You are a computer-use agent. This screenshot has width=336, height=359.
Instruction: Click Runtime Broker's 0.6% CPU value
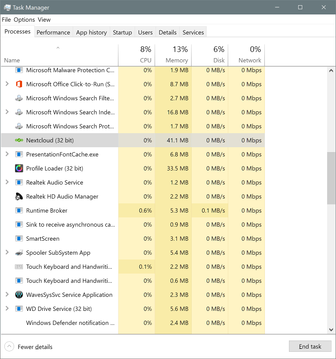coord(145,211)
